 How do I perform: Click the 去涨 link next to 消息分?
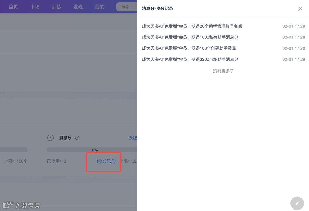133,138
